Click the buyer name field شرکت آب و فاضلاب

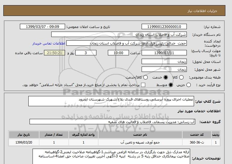[x=119, y=34]
